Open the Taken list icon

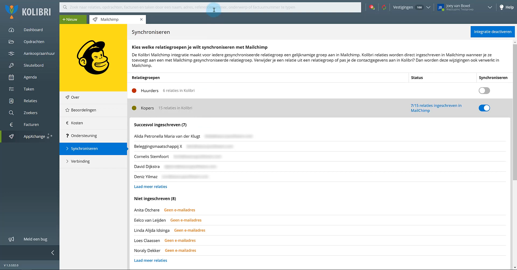tap(11, 89)
